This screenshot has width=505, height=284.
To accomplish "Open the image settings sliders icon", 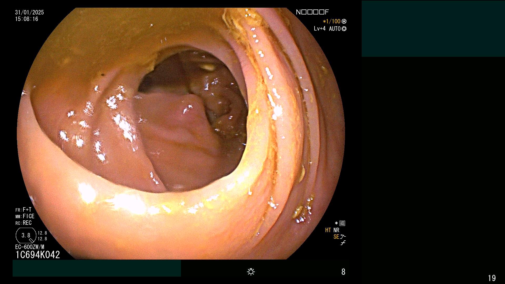I will tap(342, 223).
